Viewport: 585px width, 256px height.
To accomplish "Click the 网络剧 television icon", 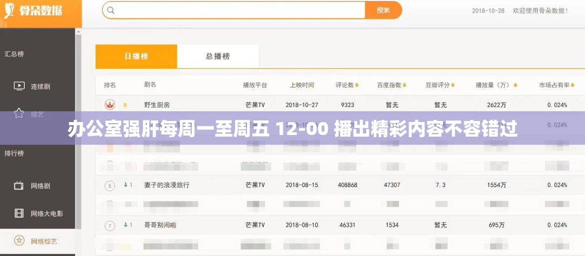I will pyautogui.click(x=18, y=185).
